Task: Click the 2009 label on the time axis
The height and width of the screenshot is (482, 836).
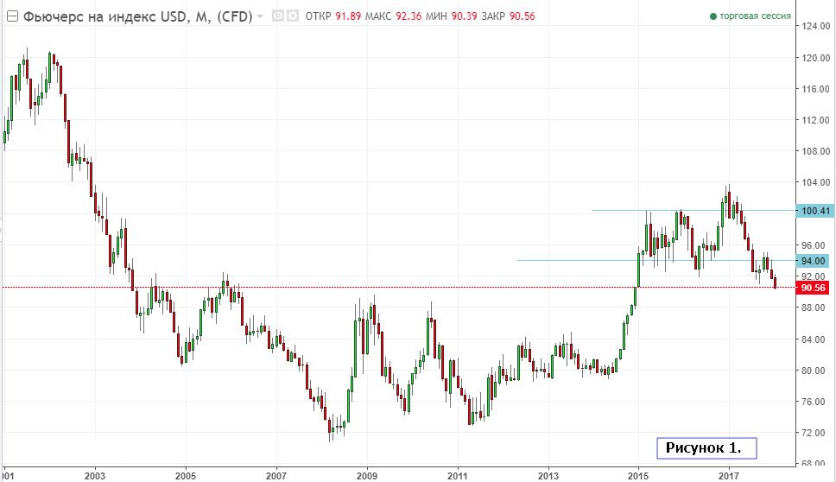Action: 366,475
